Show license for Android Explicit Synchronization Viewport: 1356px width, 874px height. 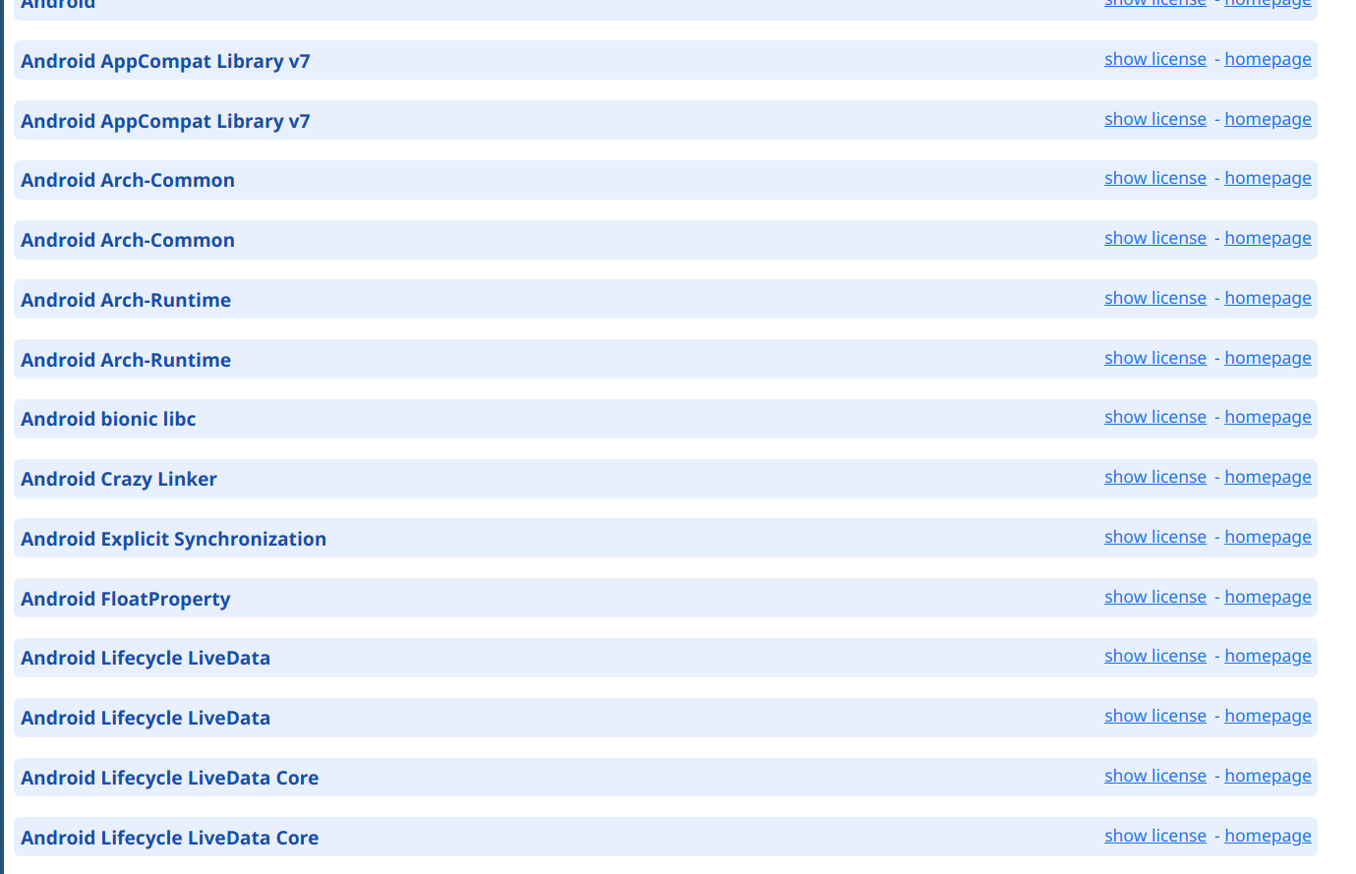(x=1154, y=537)
